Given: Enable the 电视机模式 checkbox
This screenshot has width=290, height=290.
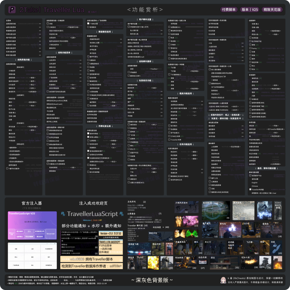Looking at the screenshot, I should click(x=169, y=55).
